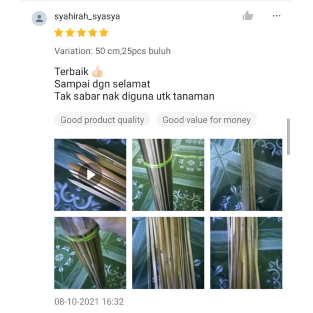Open syahirah_syasya username profile

[87, 17]
